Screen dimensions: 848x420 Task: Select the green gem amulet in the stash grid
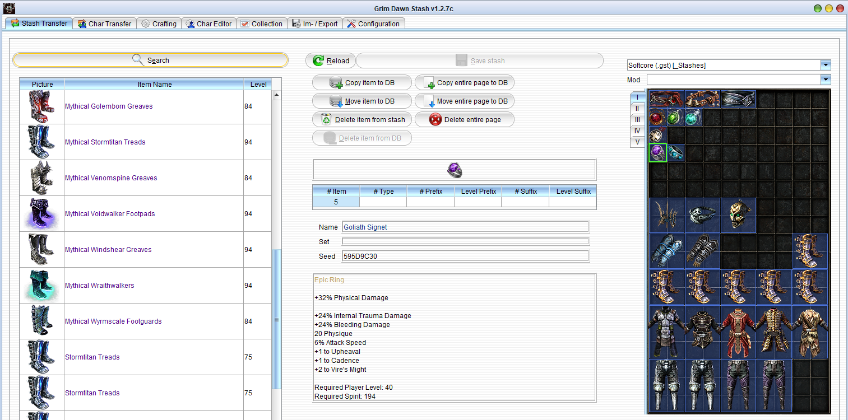click(675, 117)
